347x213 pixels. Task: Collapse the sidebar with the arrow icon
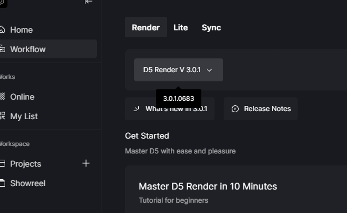88,2
